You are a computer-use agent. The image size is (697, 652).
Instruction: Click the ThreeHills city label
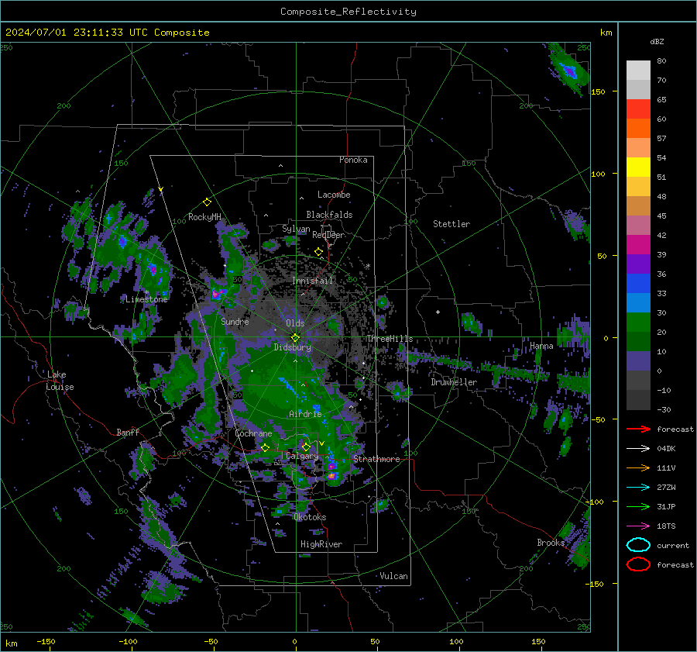[390, 339]
